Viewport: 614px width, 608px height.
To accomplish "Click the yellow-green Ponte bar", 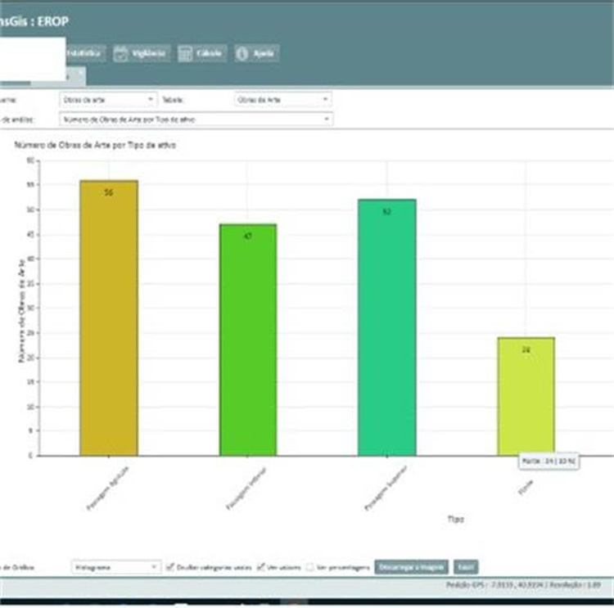I will [526, 396].
